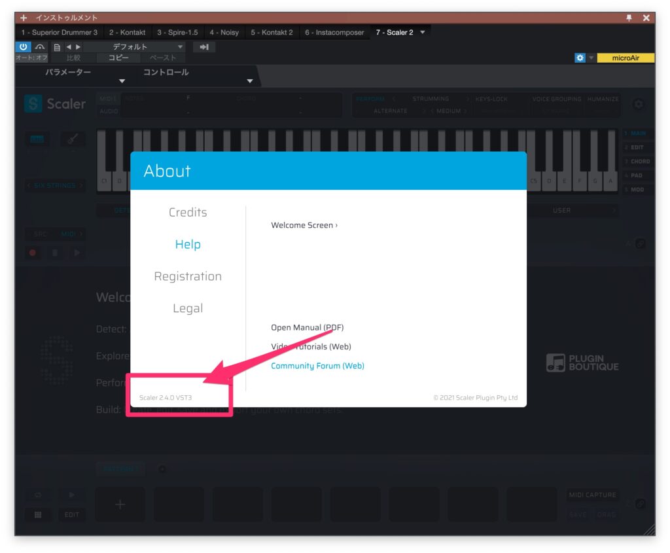Click the yellow microAir field
This screenshot has width=670, height=553.
(626, 58)
